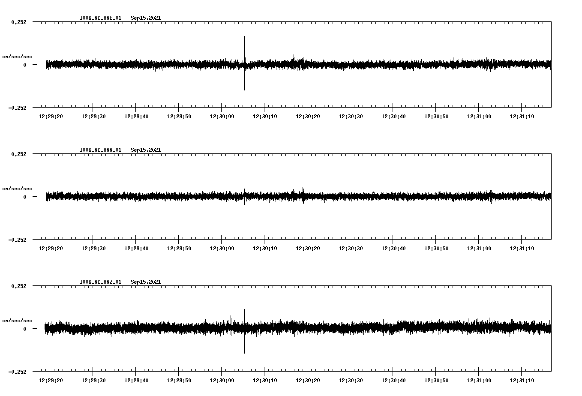Click the cm/sec/sec unit label on HNZ plot
This screenshot has width=582, height=396.
pos(17,321)
